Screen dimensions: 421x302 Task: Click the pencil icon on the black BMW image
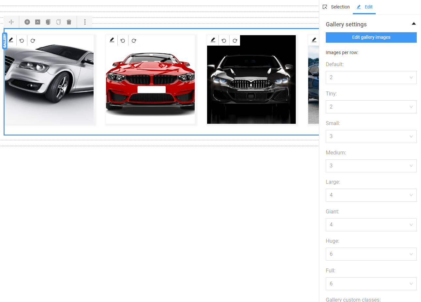pyautogui.click(x=213, y=40)
